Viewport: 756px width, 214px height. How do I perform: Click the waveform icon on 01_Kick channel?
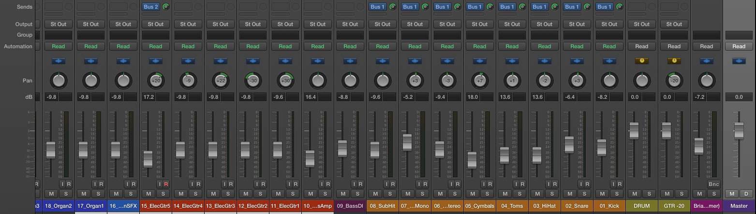(x=609, y=61)
